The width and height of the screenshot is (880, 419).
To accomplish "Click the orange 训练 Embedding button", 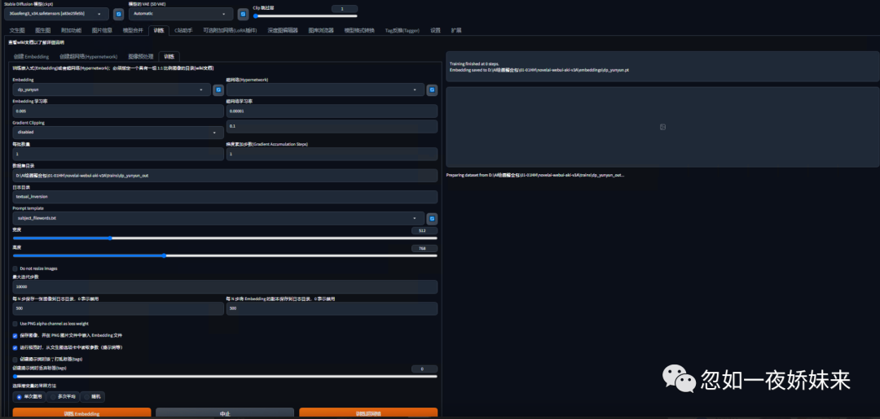I will tap(82, 413).
